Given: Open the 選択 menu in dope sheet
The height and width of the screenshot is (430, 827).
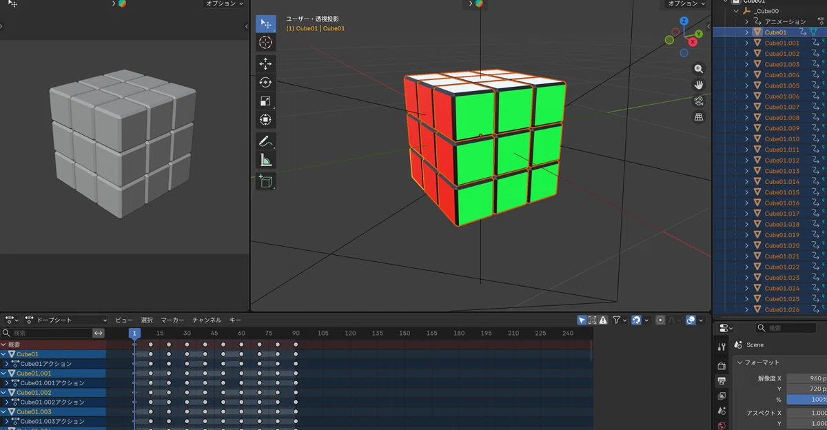Looking at the screenshot, I should (147, 320).
